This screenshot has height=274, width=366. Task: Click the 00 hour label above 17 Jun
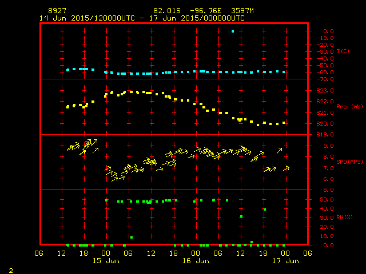(285, 253)
